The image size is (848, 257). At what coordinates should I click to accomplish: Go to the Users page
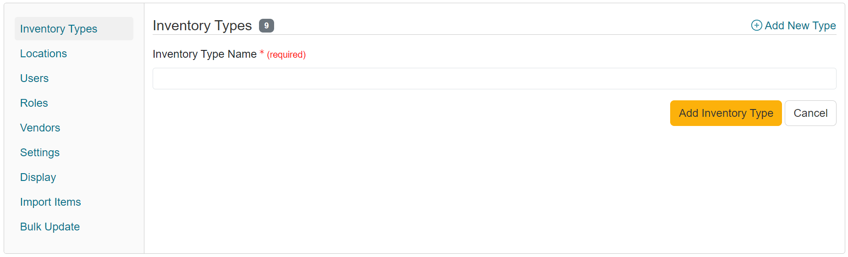click(x=34, y=78)
